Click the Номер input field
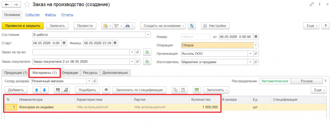 (x=196, y=37)
